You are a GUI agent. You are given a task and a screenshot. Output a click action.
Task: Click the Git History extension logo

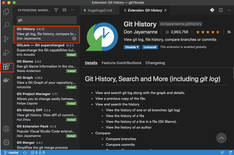pyautogui.click(x=102, y=37)
